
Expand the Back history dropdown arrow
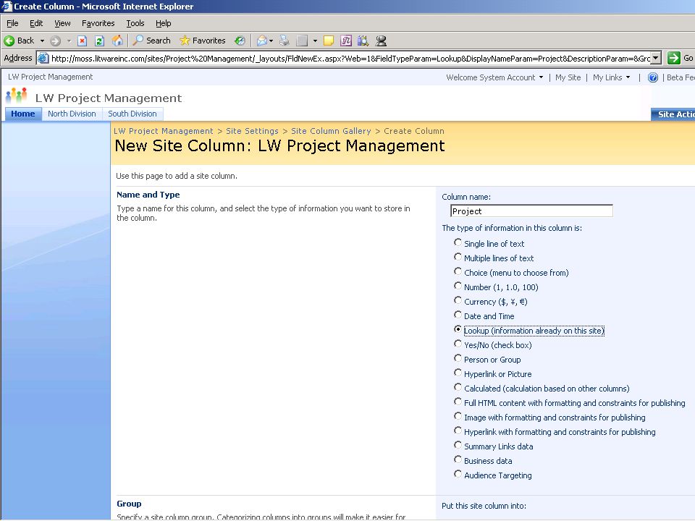pyautogui.click(x=42, y=41)
